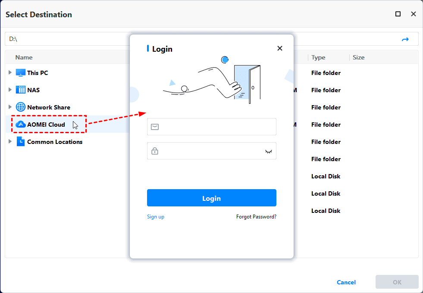Screen dimensions: 423x293
Task: Expand the NAS tree node
Action: (10, 90)
